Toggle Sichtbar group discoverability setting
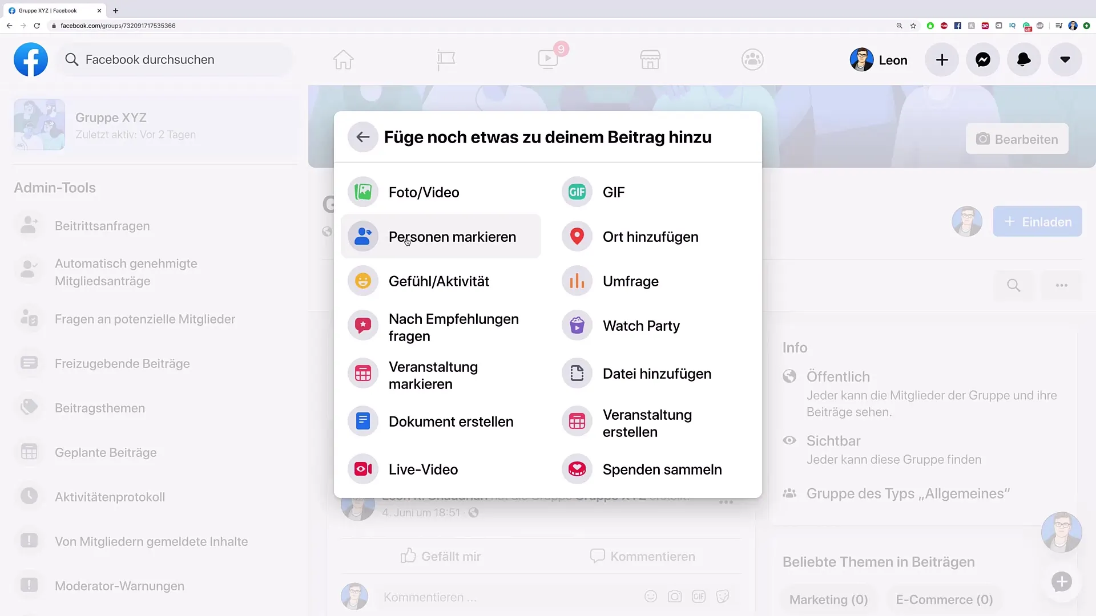Viewport: 1096px width, 616px height. (x=834, y=440)
